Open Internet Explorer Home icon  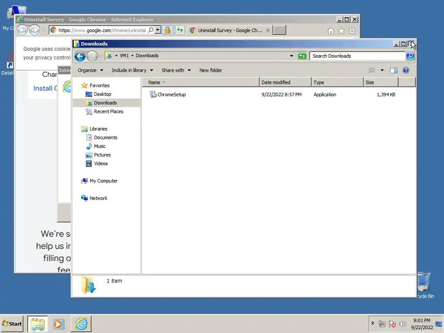tap(330, 31)
